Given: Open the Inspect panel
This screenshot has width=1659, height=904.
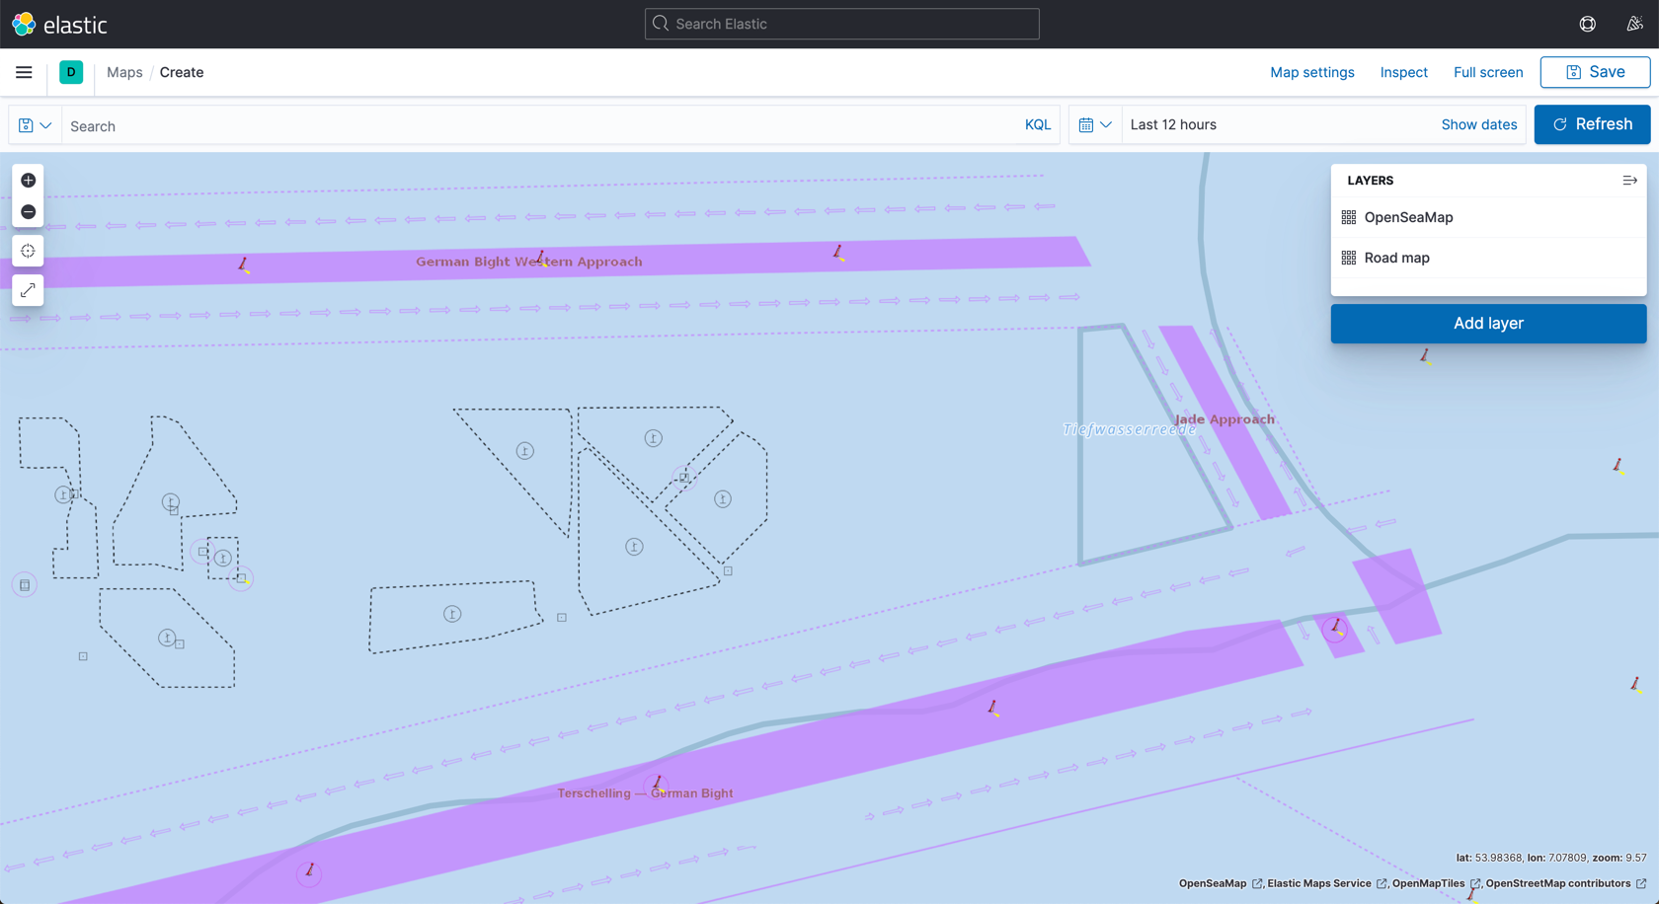Looking at the screenshot, I should (1403, 72).
